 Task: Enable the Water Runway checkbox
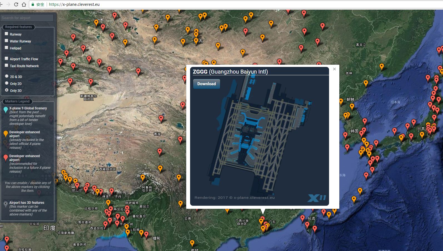tap(6, 41)
